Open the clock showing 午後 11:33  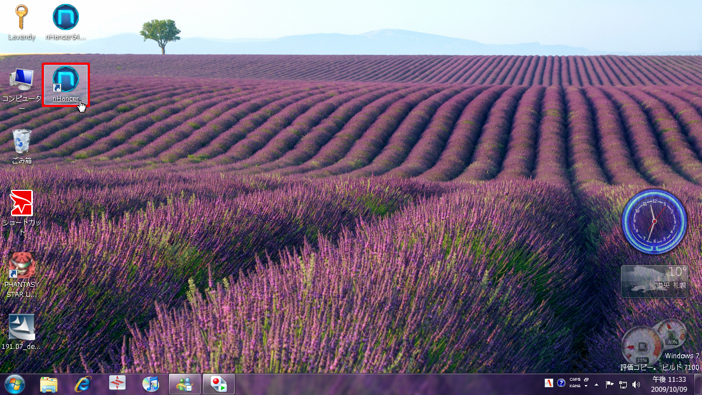click(x=669, y=384)
